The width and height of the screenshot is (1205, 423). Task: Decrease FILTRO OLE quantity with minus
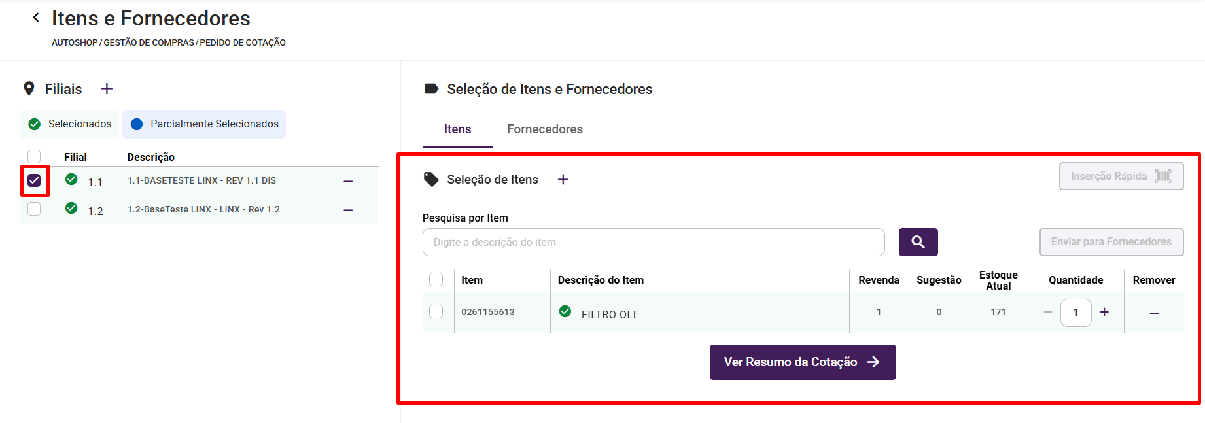tap(1048, 312)
